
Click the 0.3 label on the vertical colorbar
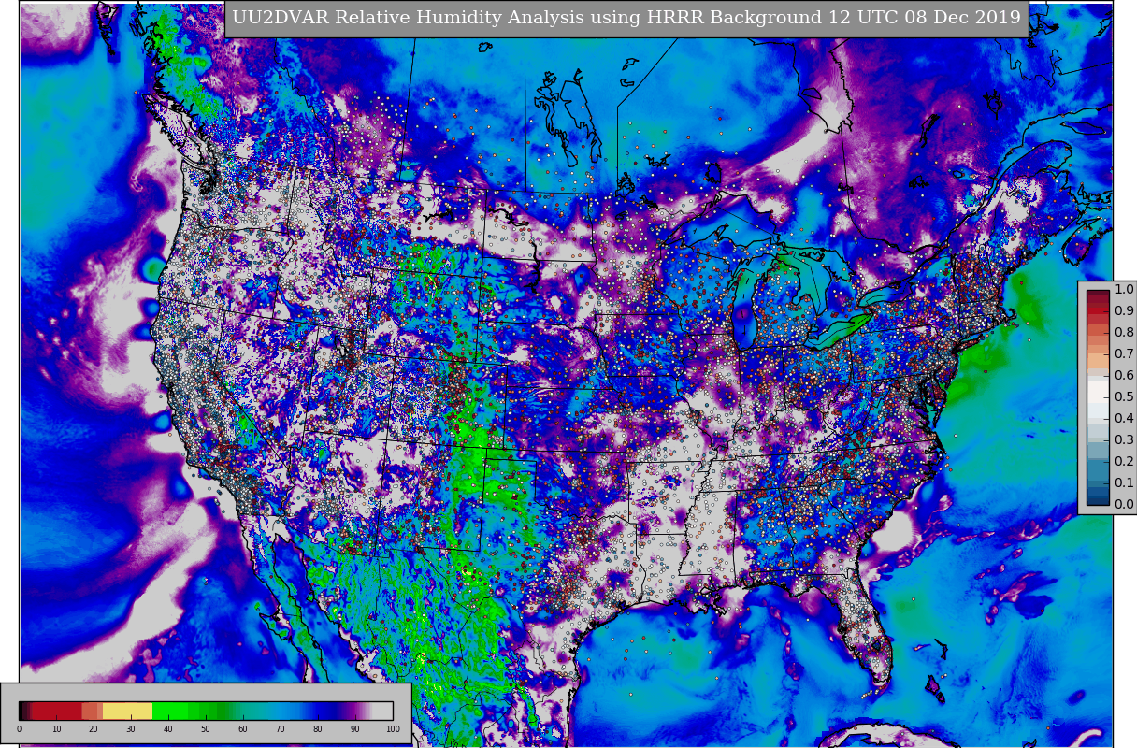click(1124, 440)
